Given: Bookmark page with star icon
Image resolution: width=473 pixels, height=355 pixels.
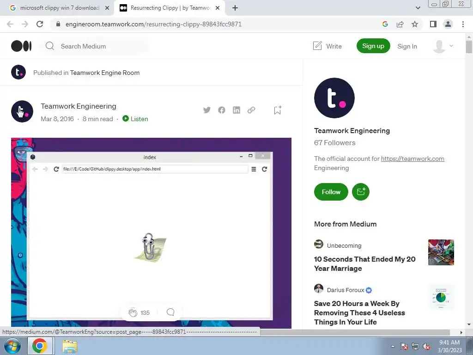Looking at the screenshot, I should [x=415, y=24].
